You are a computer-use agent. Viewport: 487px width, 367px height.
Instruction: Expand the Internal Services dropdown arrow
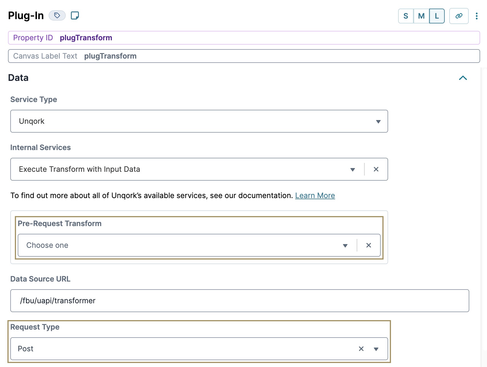tap(353, 169)
